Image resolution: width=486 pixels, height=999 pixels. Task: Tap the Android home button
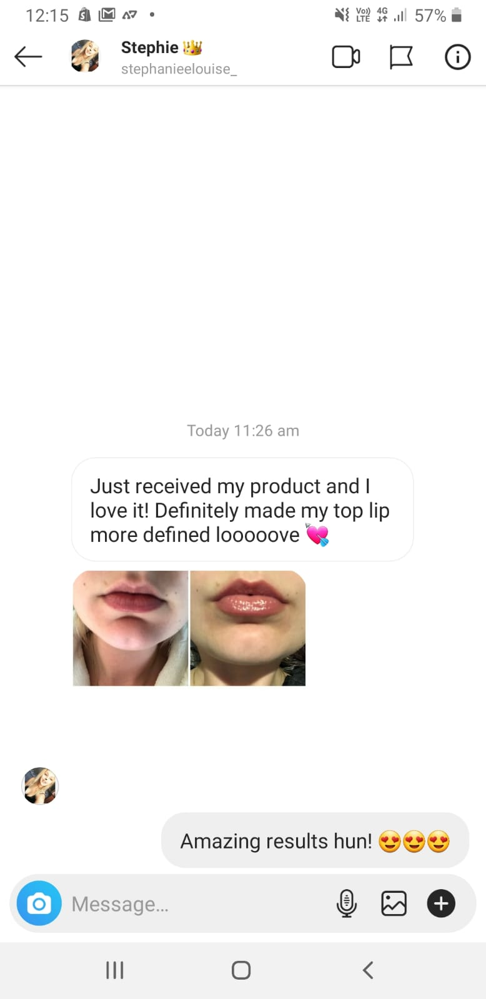pos(241,970)
